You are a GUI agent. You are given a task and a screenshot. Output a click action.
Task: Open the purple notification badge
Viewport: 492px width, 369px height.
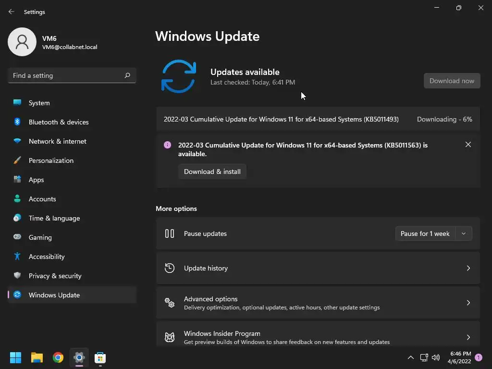[479, 357]
